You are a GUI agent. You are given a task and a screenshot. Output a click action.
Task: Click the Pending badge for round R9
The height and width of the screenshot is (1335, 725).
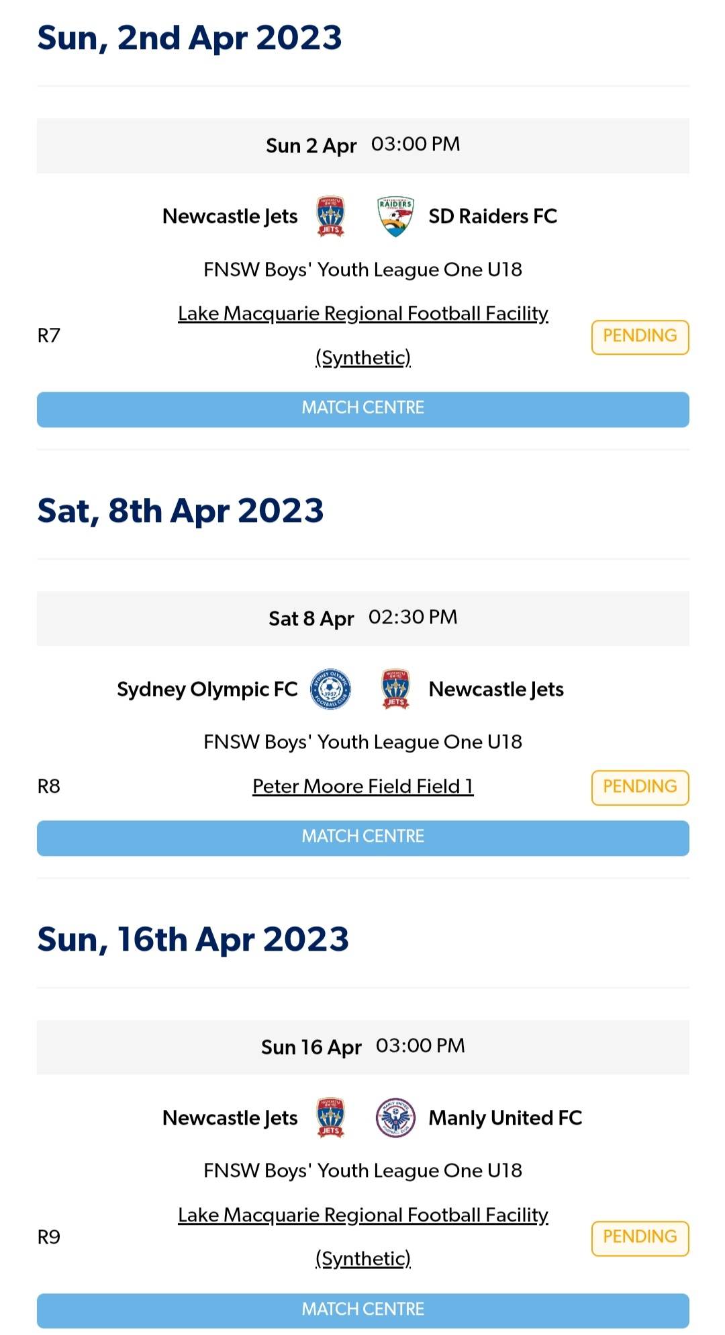point(639,1238)
